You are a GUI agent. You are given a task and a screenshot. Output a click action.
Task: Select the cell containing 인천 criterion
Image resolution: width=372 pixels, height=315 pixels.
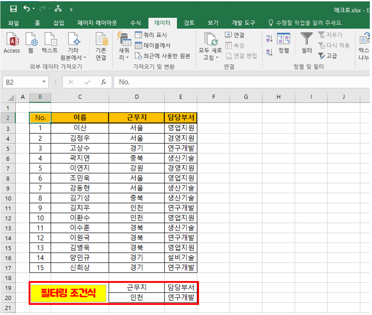coord(137,297)
